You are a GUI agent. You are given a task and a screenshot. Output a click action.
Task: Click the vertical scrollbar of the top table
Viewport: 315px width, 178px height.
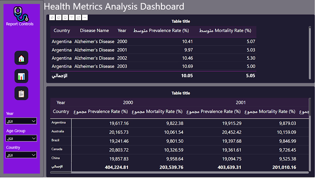(310, 53)
